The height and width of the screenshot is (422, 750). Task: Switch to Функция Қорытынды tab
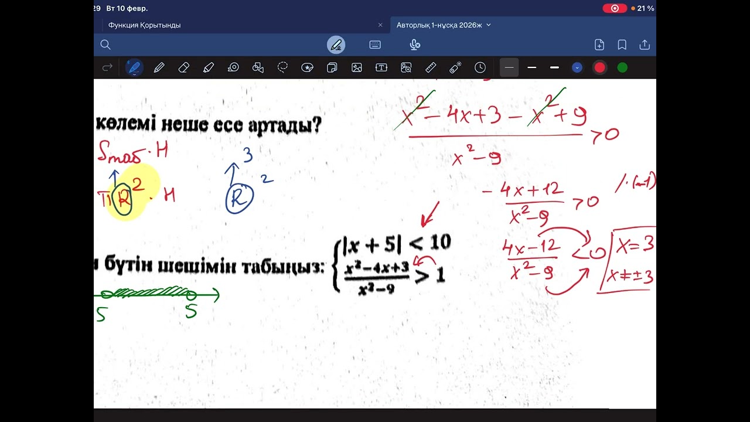coord(144,25)
